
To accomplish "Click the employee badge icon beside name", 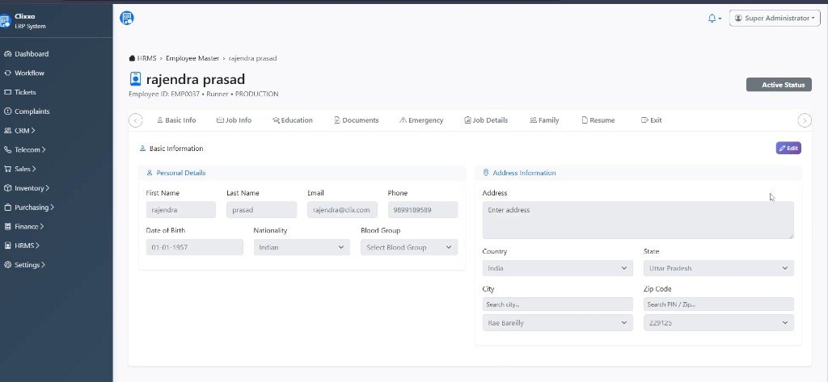I will (136, 79).
